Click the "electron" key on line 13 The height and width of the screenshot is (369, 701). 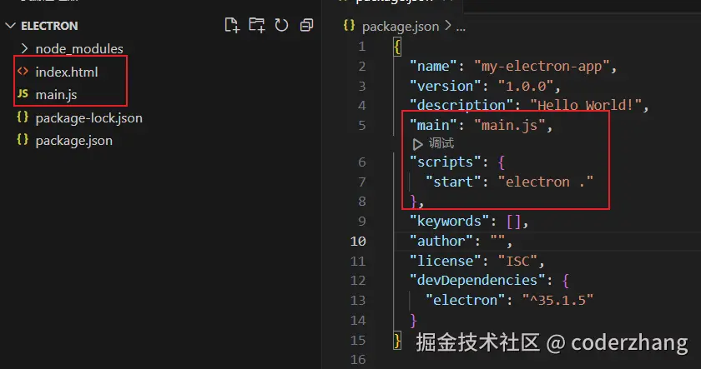[x=465, y=300]
